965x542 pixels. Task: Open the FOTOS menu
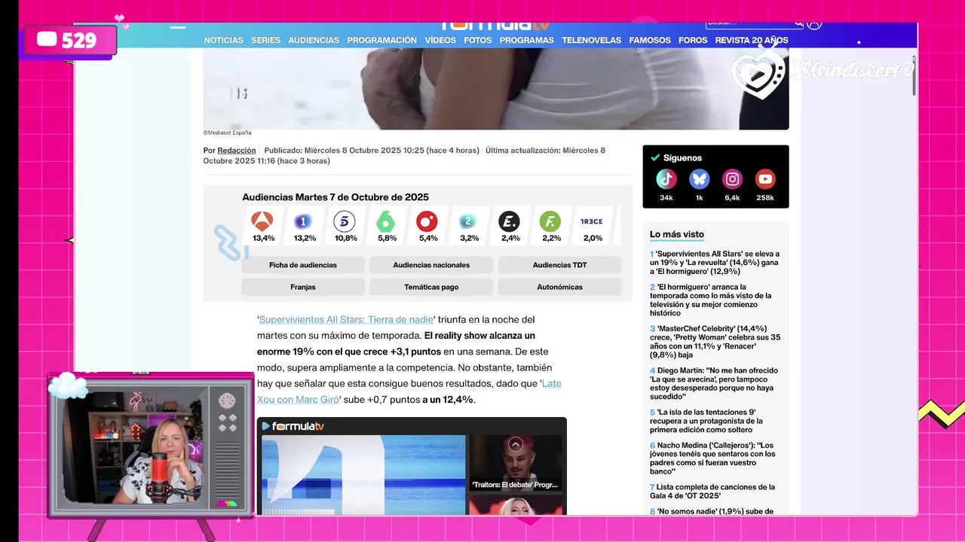click(x=478, y=41)
